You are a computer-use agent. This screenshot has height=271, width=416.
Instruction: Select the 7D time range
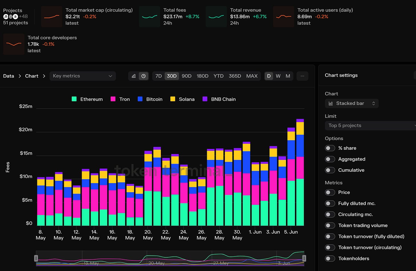coord(159,76)
